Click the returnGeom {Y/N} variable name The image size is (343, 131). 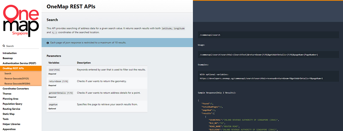[59, 81]
